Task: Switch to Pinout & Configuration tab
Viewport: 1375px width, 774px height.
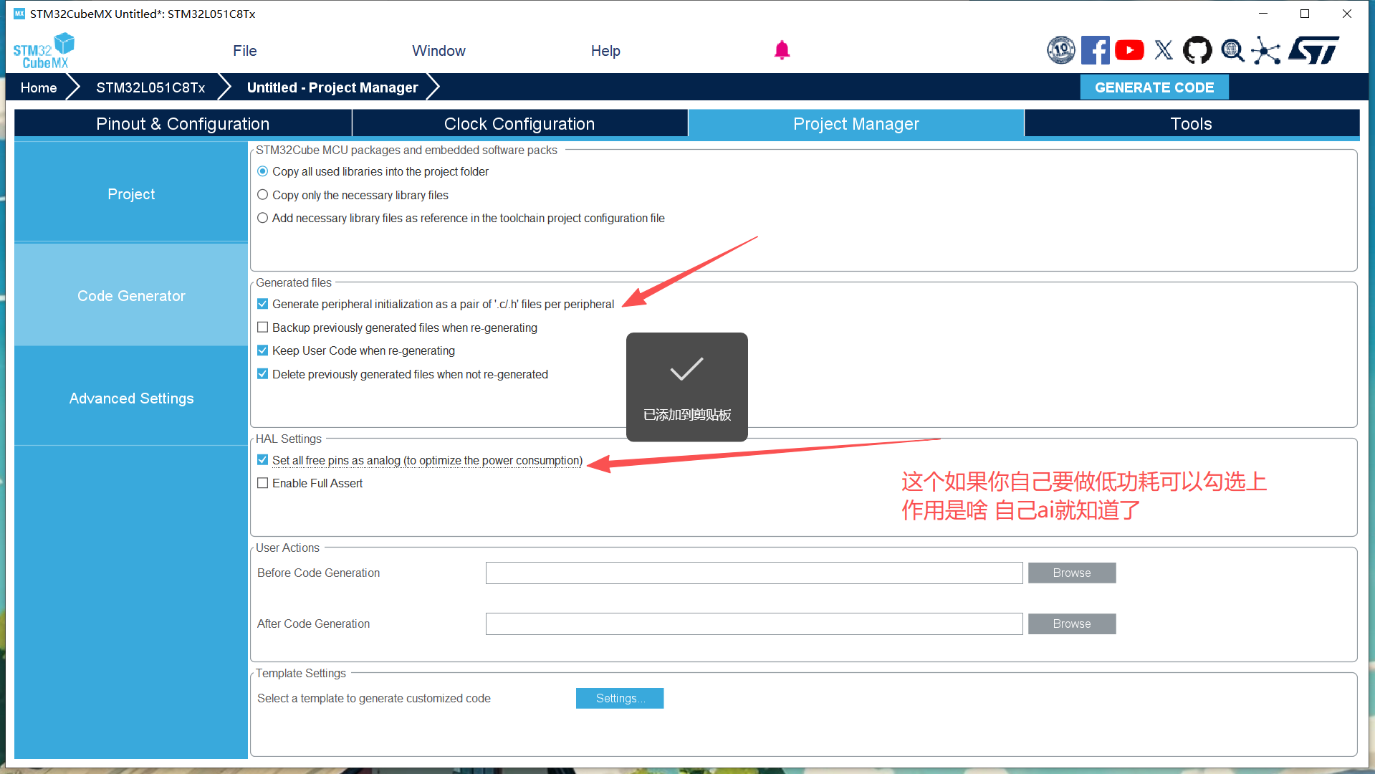Action: (x=183, y=123)
